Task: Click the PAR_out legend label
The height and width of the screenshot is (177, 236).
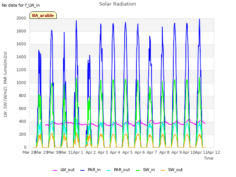Action: pos(122,170)
